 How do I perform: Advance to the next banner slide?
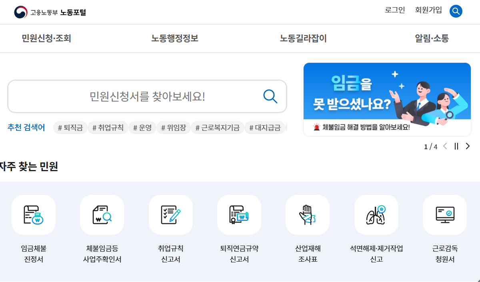tap(467, 146)
